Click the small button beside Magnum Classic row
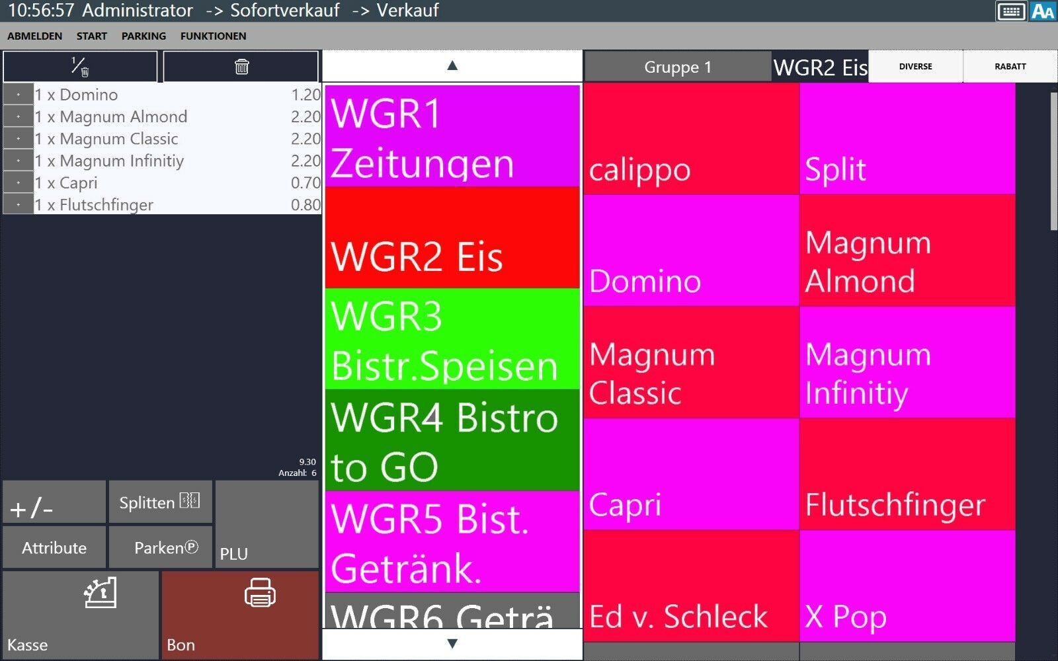Screen dimensions: 1058x661 point(18,138)
